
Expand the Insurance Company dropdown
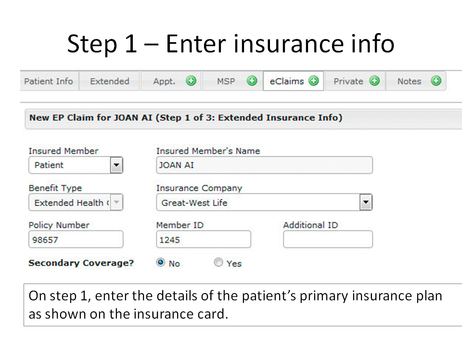click(x=366, y=203)
